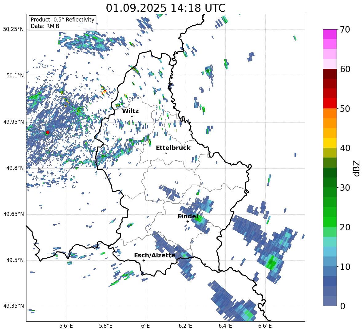Click the colorbar 50 tick label
The width and height of the screenshot is (364, 332).
(x=345, y=108)
